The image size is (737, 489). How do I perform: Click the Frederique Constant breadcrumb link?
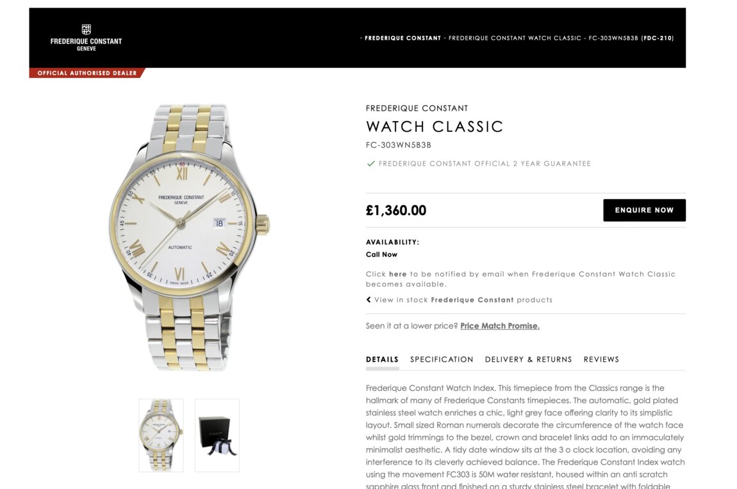pos(403,38)
